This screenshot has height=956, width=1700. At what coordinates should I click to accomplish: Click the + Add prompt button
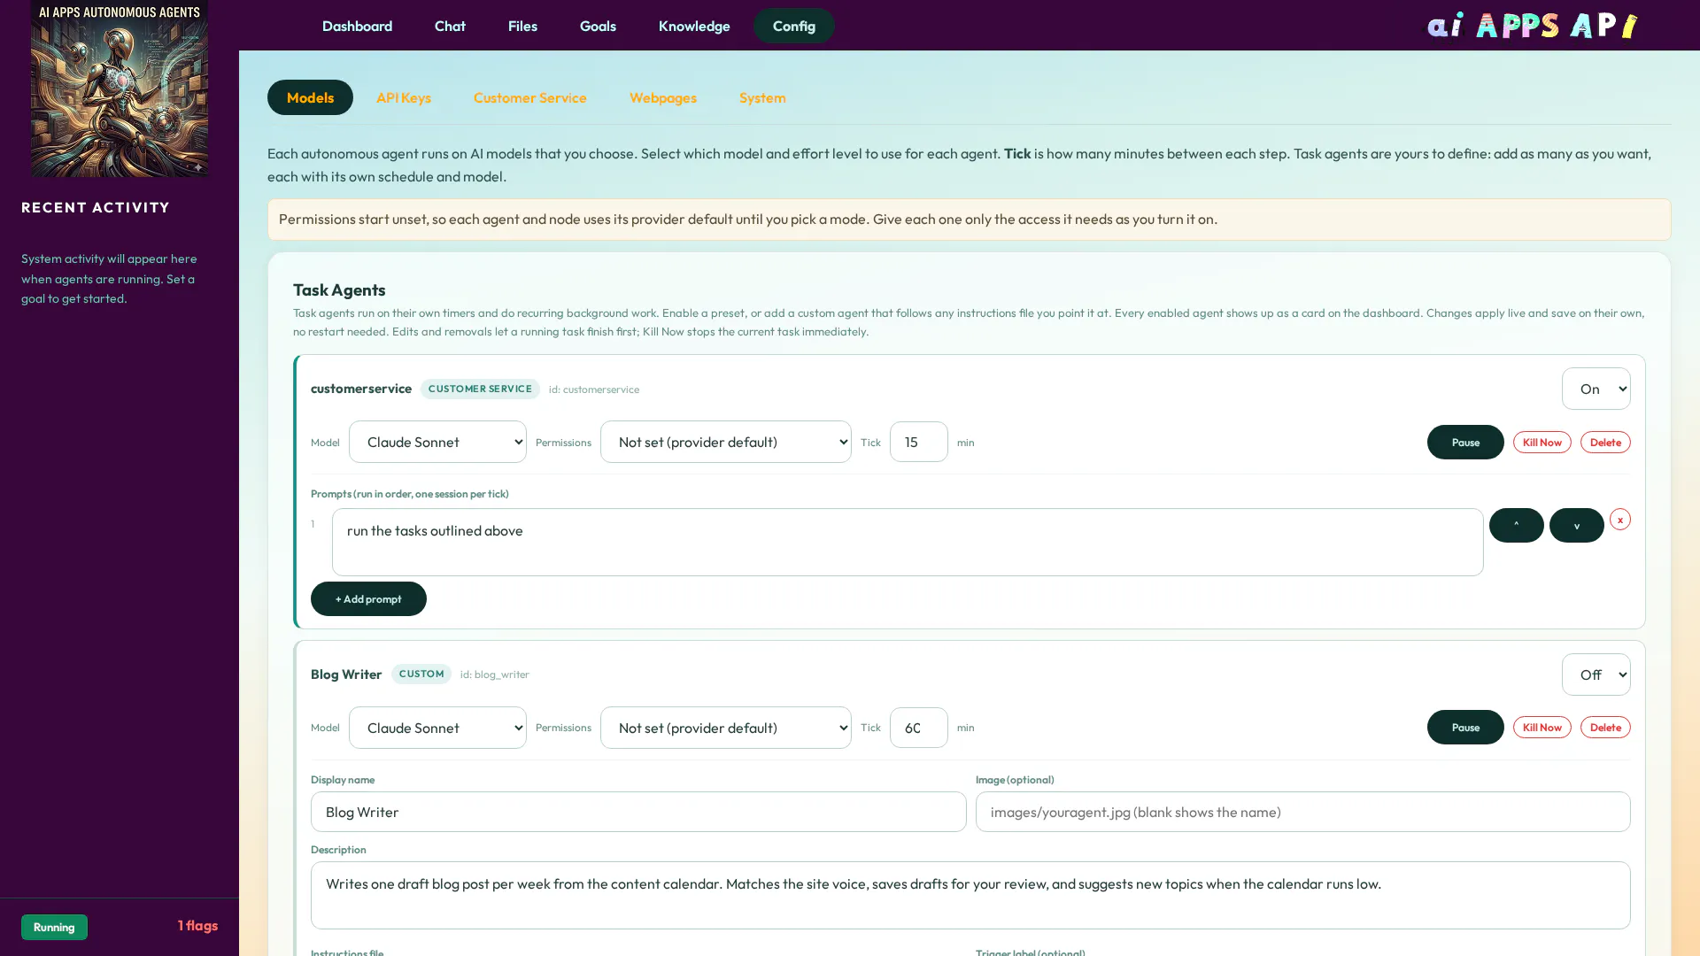(x=368, y=599)
